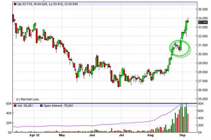Click the 33.000 price axis label
This screenshot has width=211, height=140.
[x=202, y=27]
